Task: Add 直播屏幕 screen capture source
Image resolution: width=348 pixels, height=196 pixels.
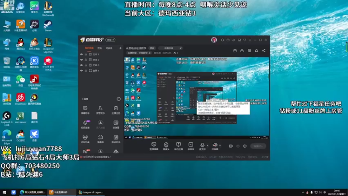Action: 154,146
